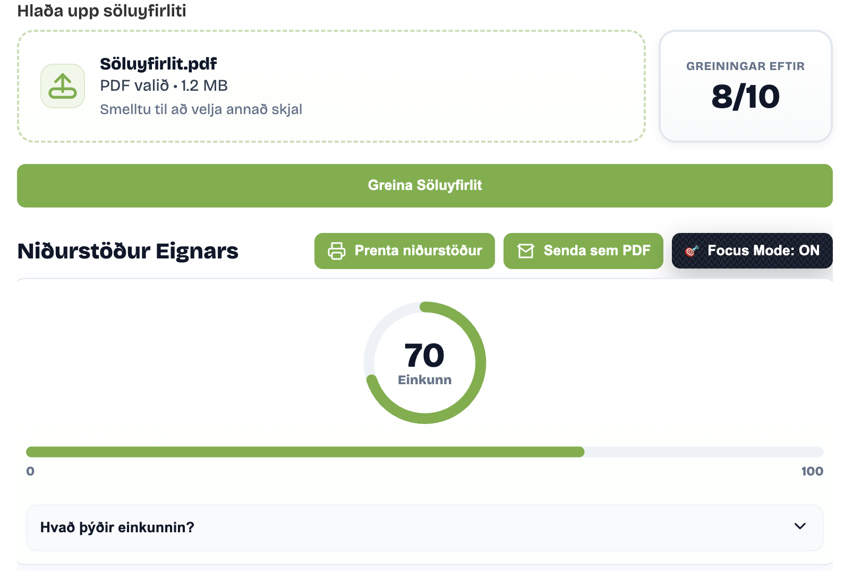Click the printer icon
The width and height of the screenshot is (853, 571).
336,251
